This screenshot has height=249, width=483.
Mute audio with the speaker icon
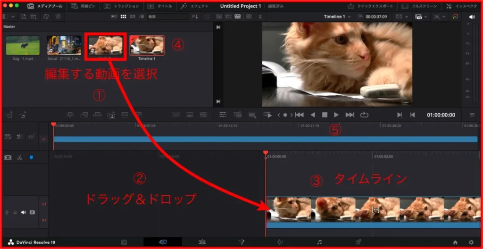[472, 17]
